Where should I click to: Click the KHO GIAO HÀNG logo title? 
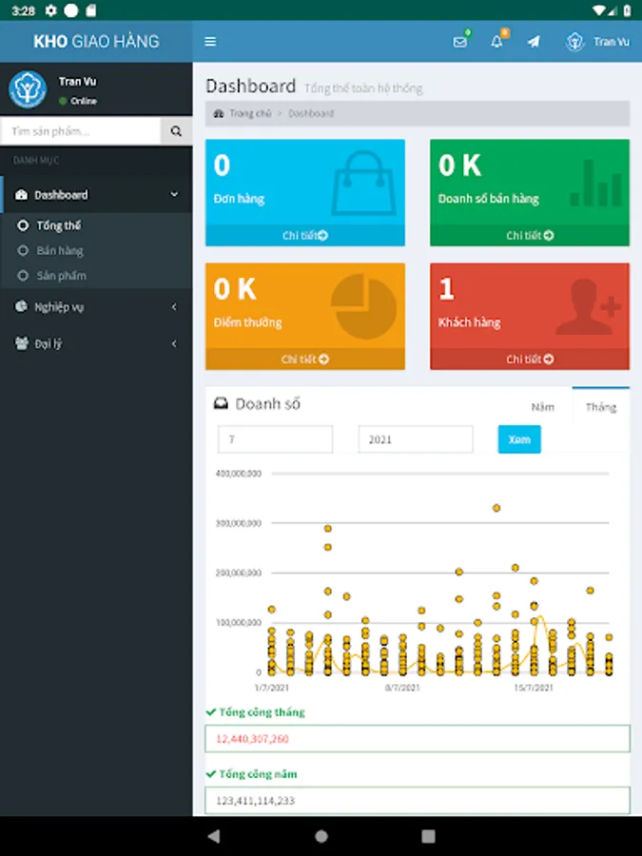point(96,42)
